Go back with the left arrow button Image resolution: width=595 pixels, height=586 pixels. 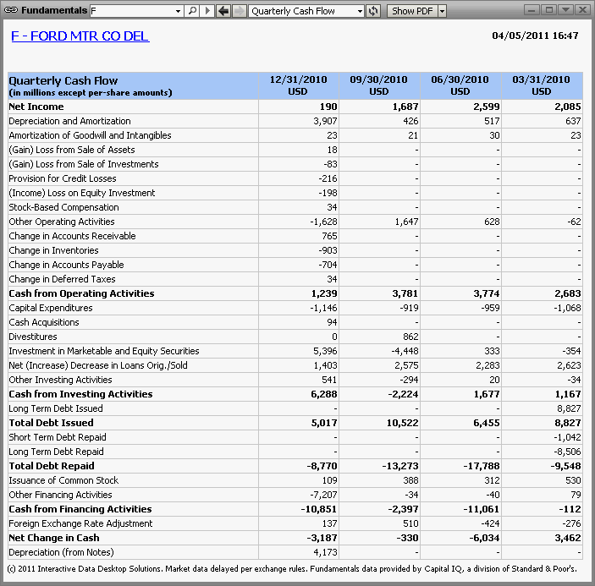(x=223, y=11)
